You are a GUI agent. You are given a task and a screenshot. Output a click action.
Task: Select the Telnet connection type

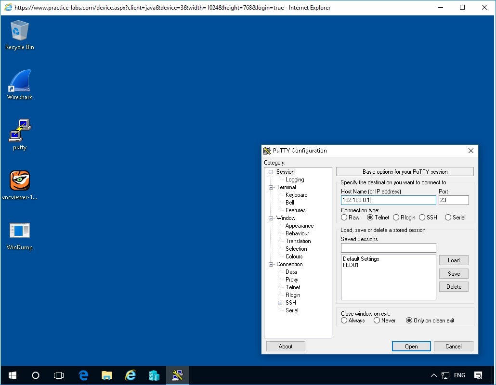click(x=378, y=218)
